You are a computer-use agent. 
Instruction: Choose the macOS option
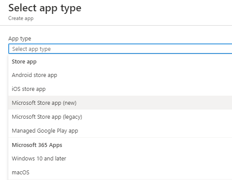tap(120, 172)
